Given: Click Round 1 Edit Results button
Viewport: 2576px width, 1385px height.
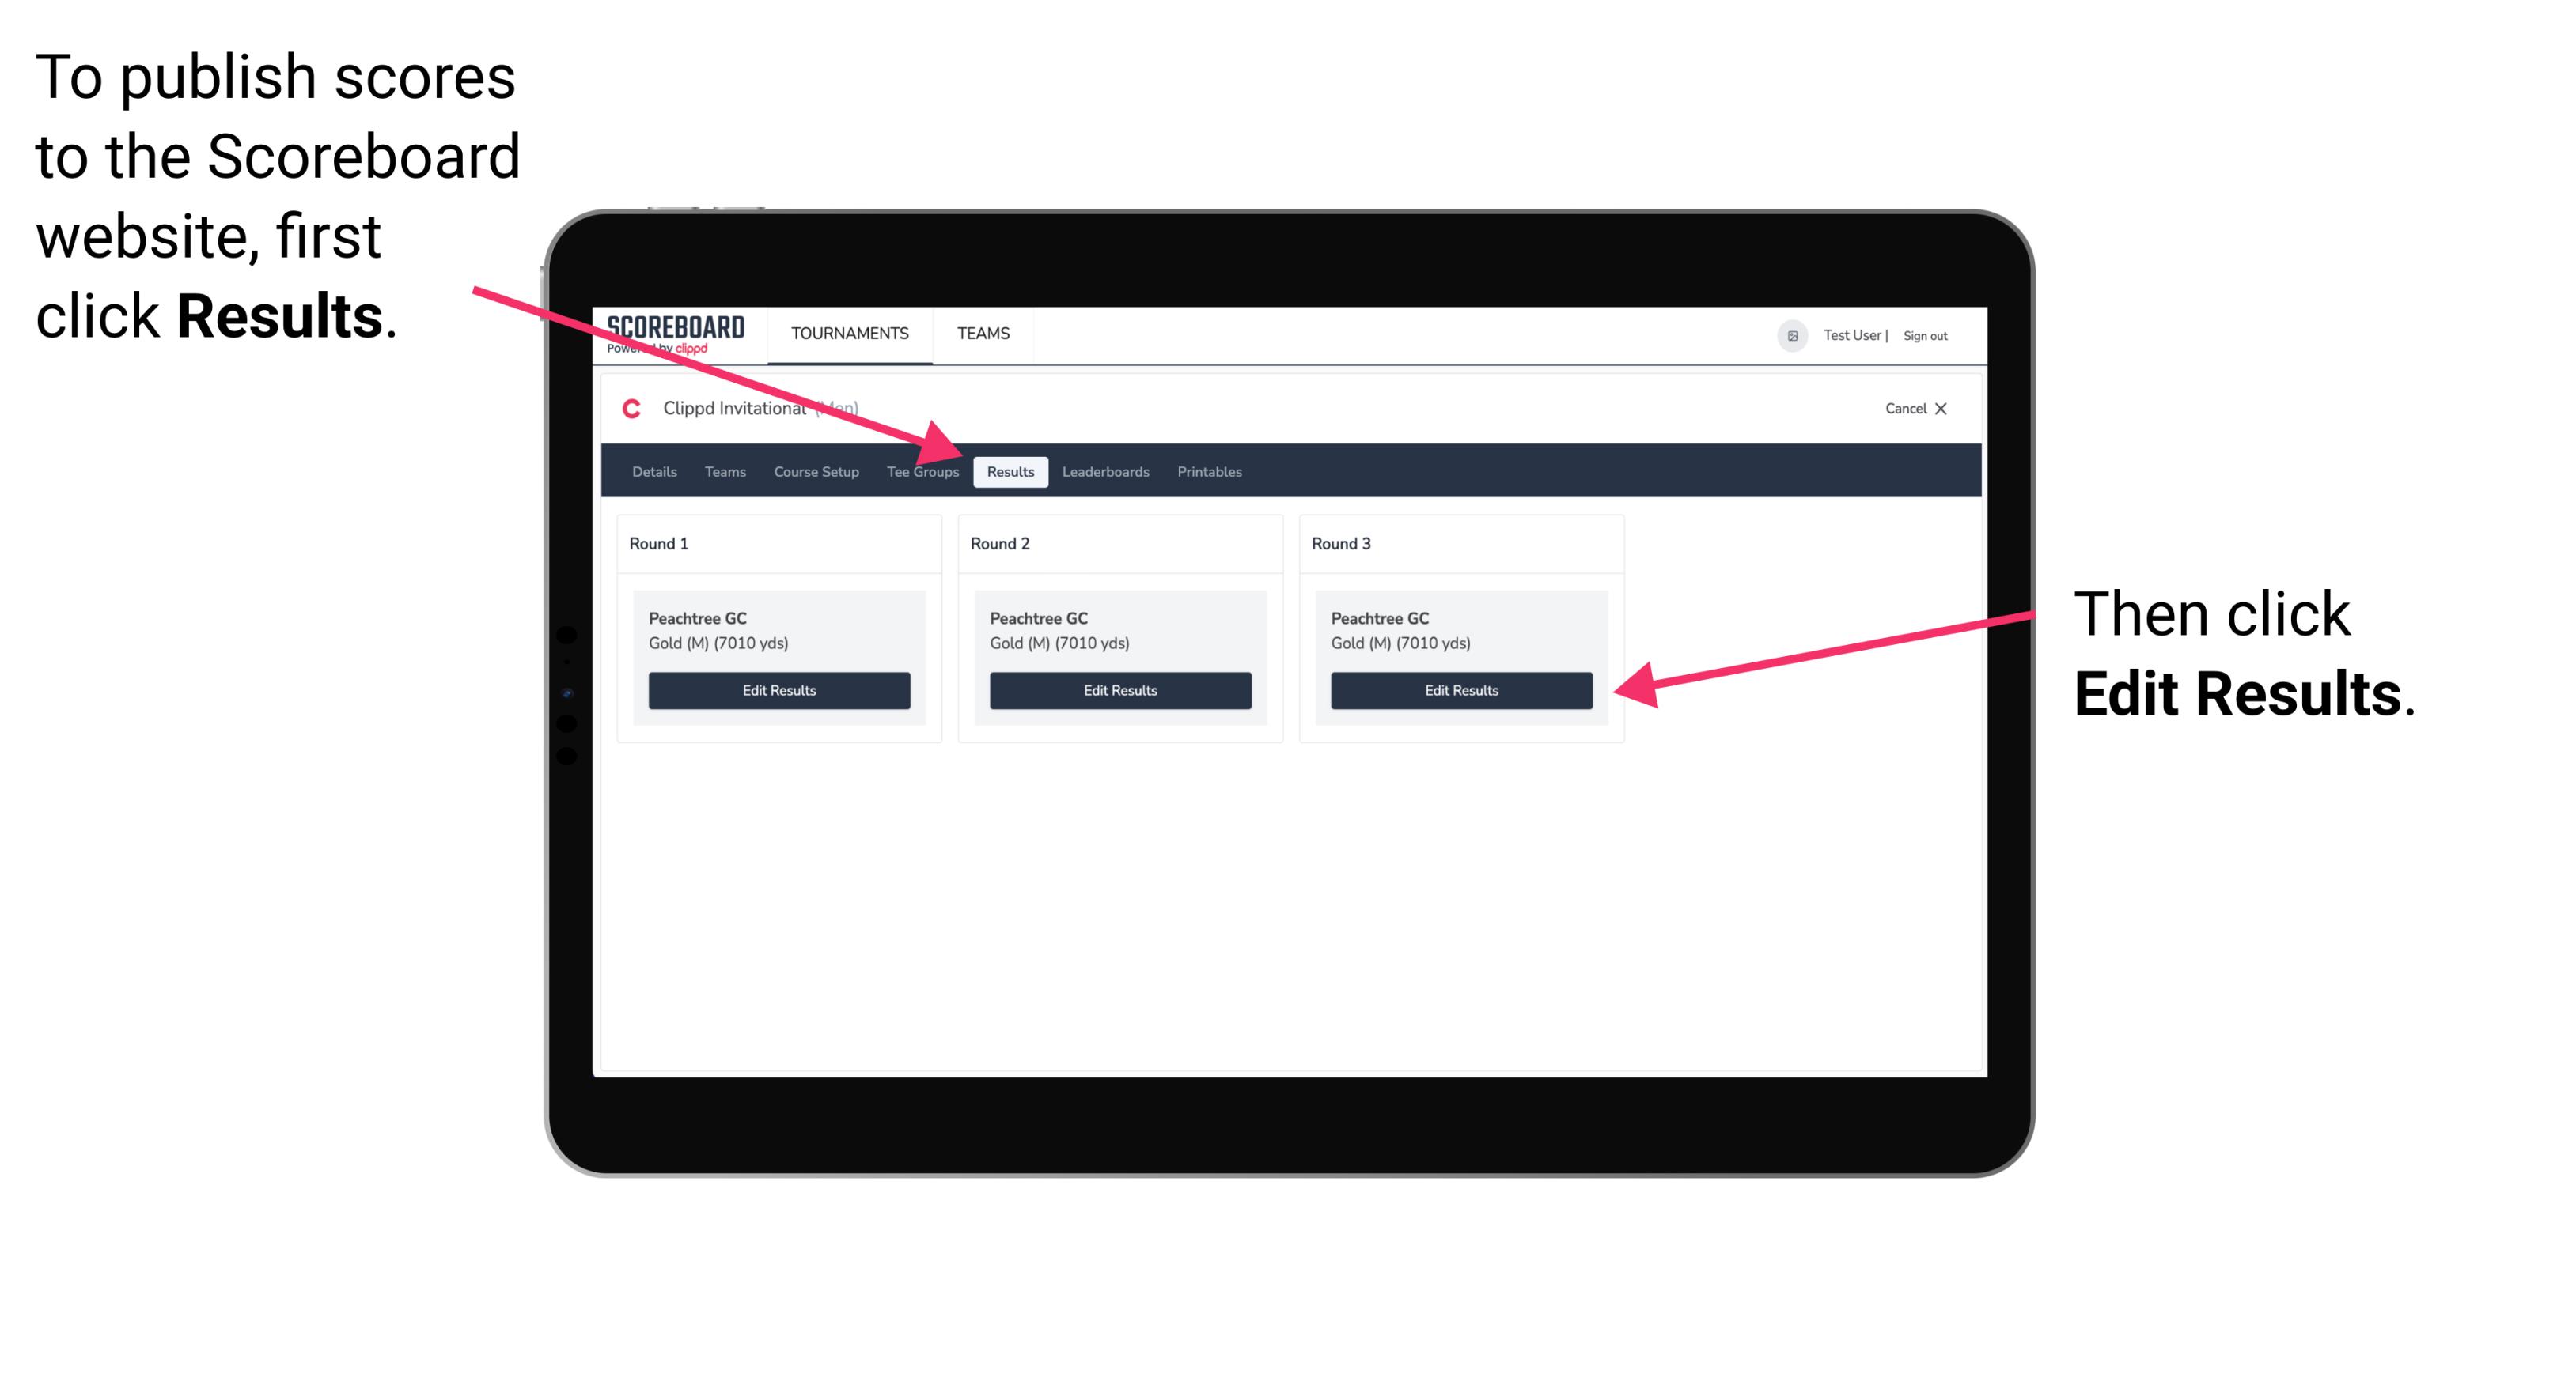Looking at the screenshot, I should tap(780, 691).
